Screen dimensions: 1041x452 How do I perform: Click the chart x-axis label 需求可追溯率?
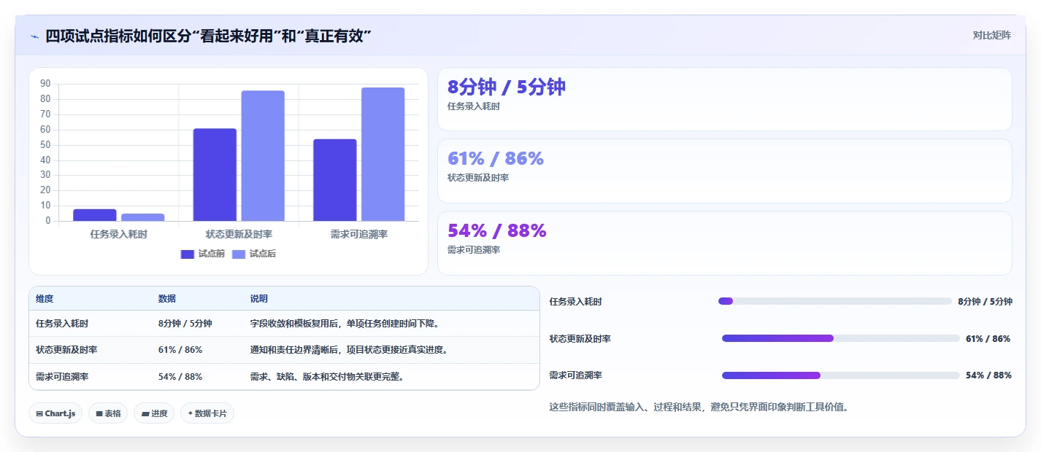(x=359, y=234)
